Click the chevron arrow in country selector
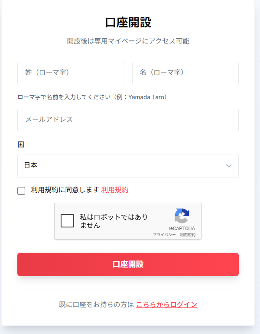This screenshot has height=334, width=260. tap(229, 166)
